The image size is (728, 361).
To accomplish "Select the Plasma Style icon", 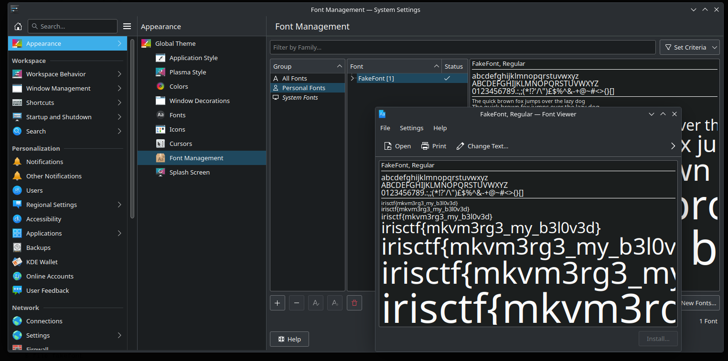I will [x=161, y=72].
